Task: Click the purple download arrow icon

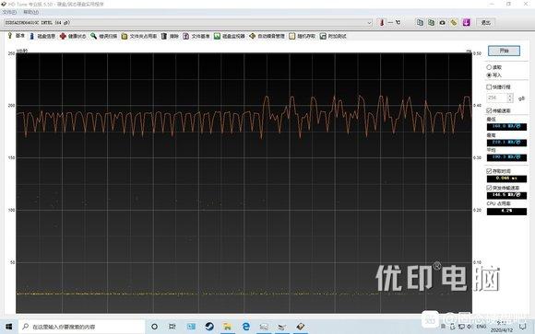Action: tap(467, 22)
